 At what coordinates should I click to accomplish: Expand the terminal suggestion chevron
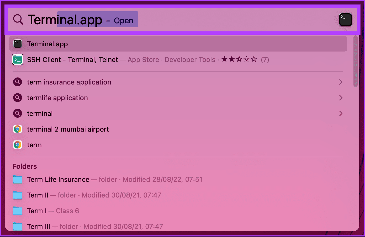[x=341, y=114]
